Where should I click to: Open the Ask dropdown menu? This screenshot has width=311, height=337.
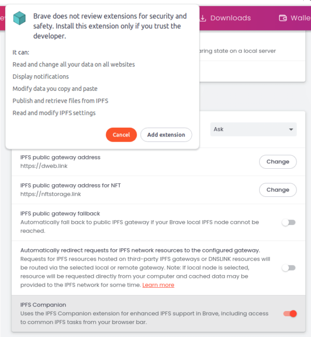(x=253, y=129)
